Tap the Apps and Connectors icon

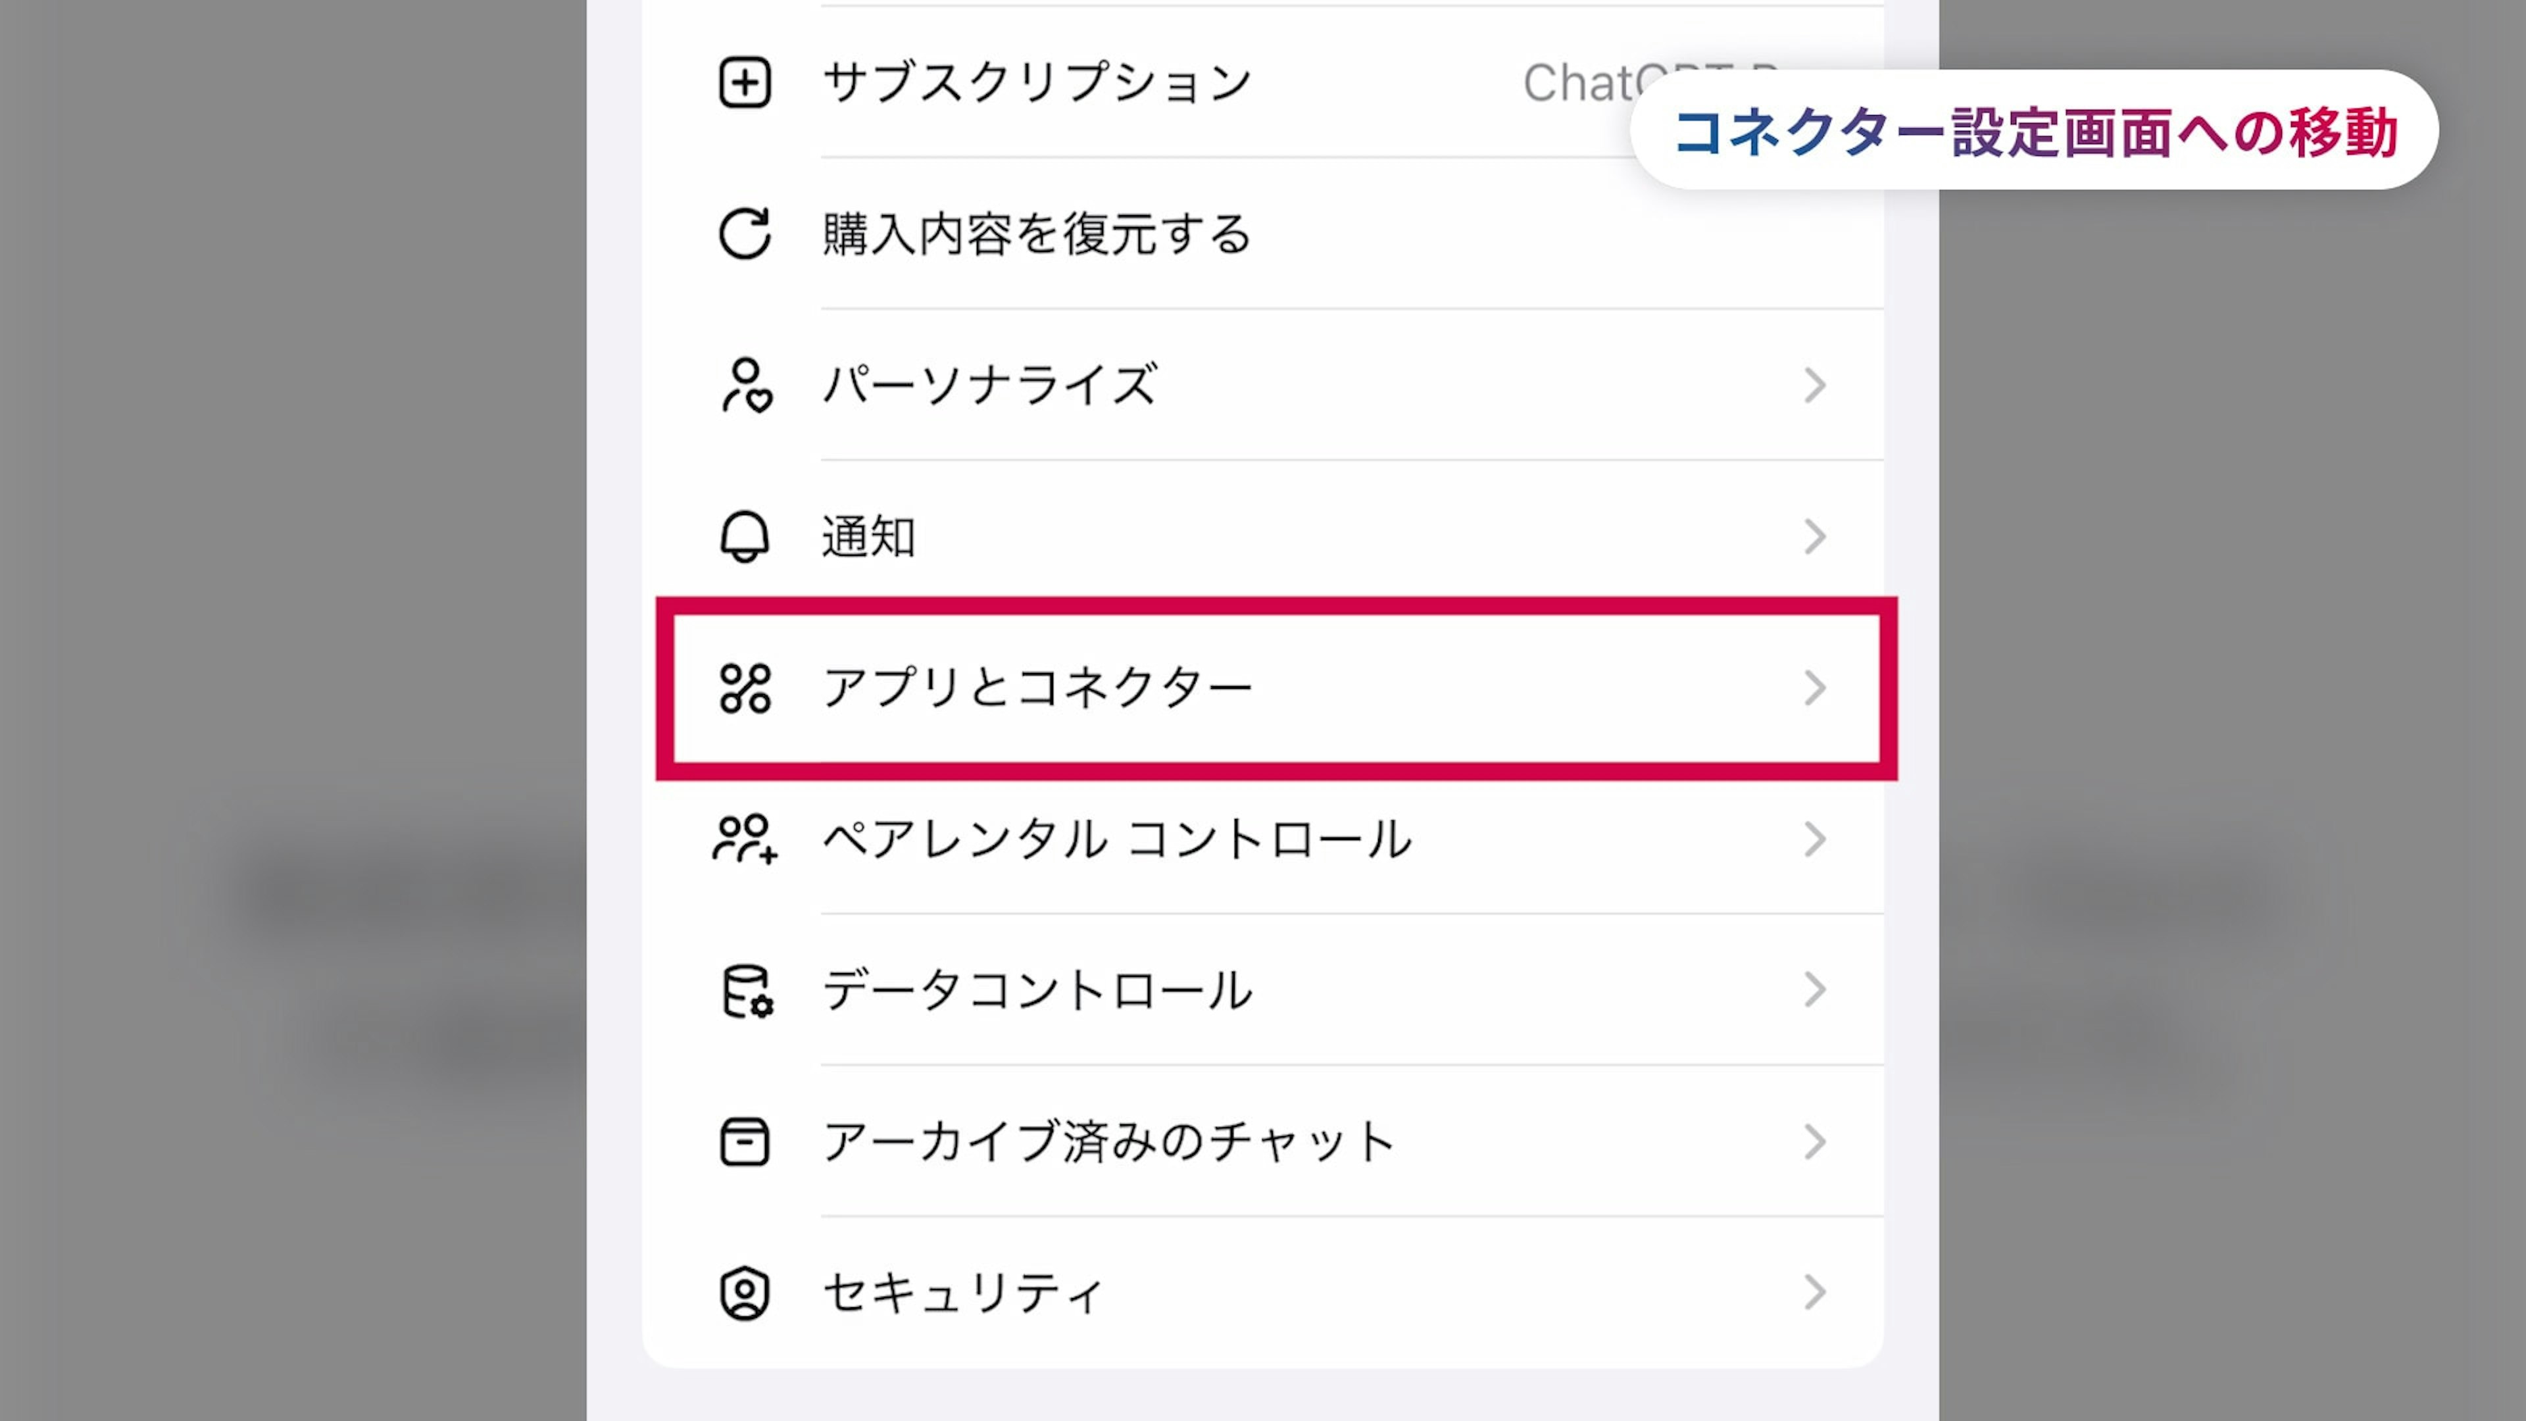pyautogui.click(x=745, y=687)
